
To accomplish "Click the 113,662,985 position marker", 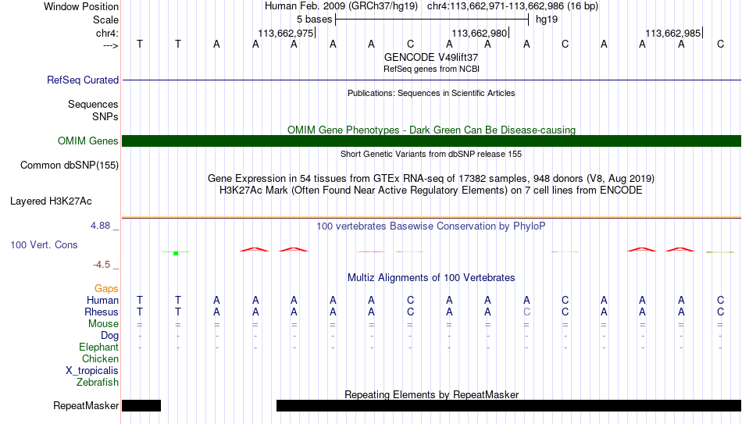I will (x=673, y=33).
